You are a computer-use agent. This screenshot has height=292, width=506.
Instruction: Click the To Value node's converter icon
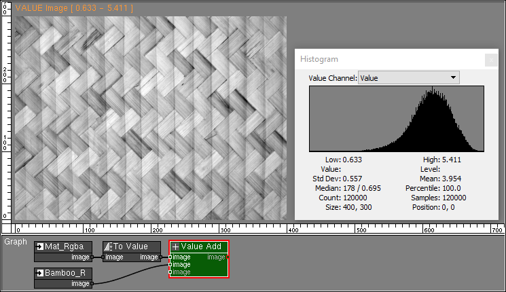tap(108, 247)
